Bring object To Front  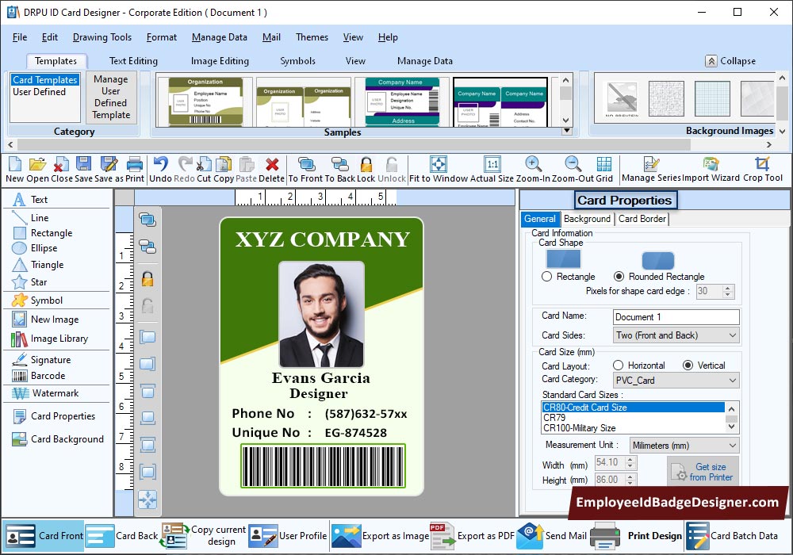click(306, 164)
